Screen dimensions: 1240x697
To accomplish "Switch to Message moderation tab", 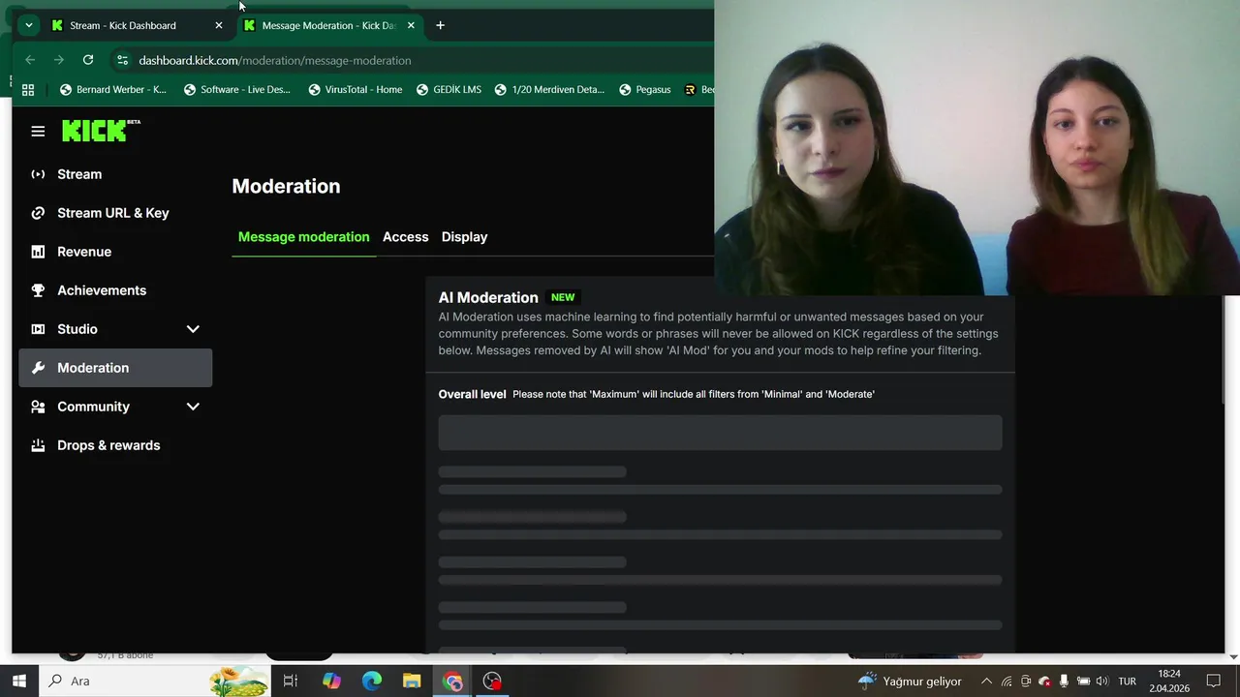I will [303, 237].
